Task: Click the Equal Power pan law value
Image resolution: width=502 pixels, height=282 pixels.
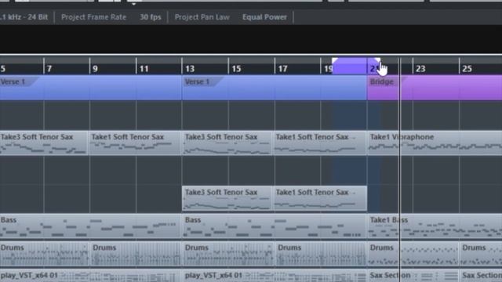Action: (264, 17)
